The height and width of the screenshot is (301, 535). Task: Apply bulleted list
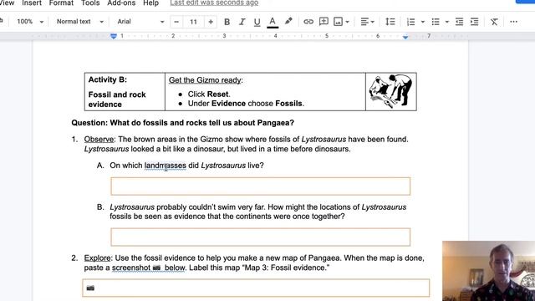tap(436, 22)
